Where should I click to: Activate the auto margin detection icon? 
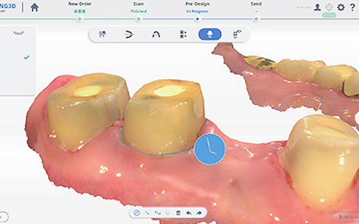(137, 212)
